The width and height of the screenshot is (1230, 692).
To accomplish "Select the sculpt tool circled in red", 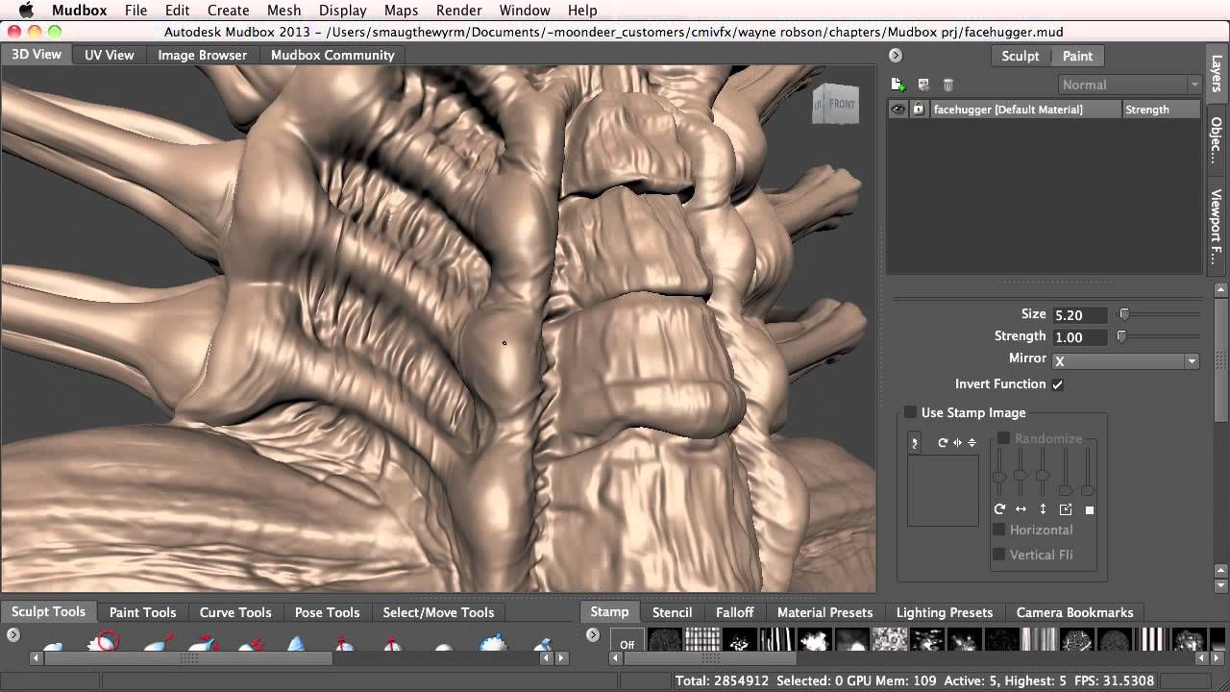I will [105, 642].
